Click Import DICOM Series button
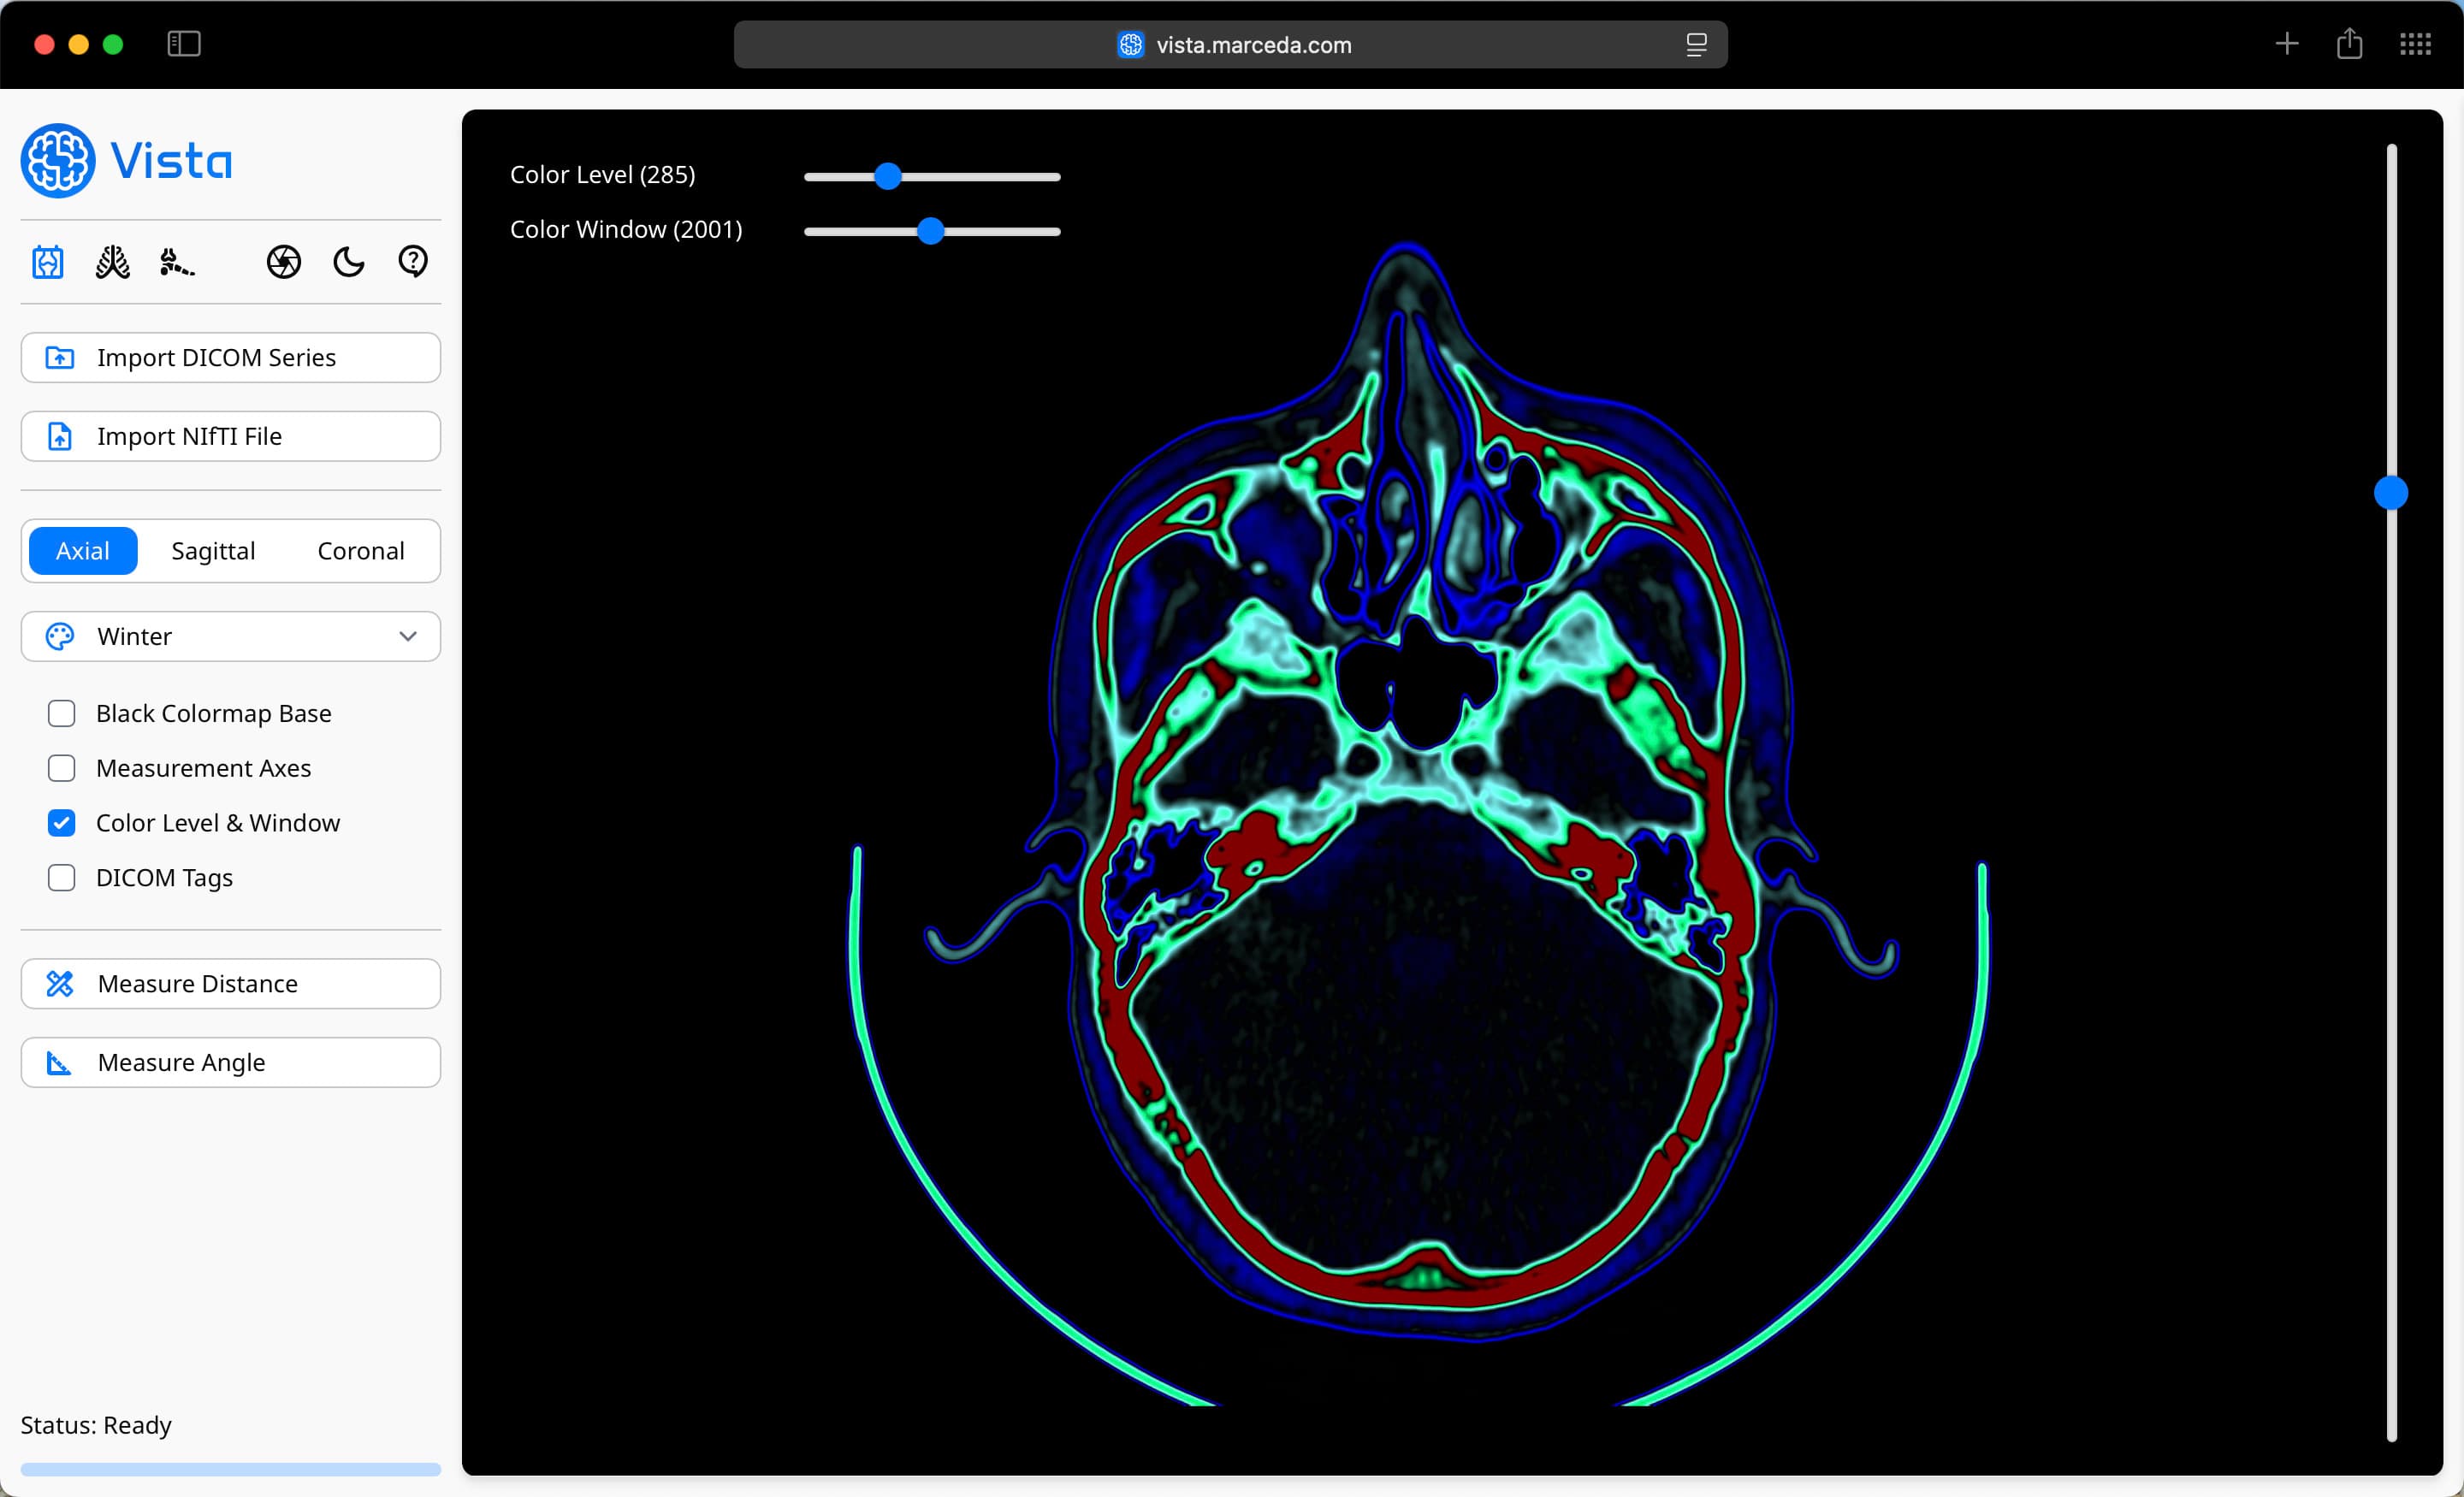Image resolution: width=2464 pixels, height=1497 pixels. tap(231, 358)
